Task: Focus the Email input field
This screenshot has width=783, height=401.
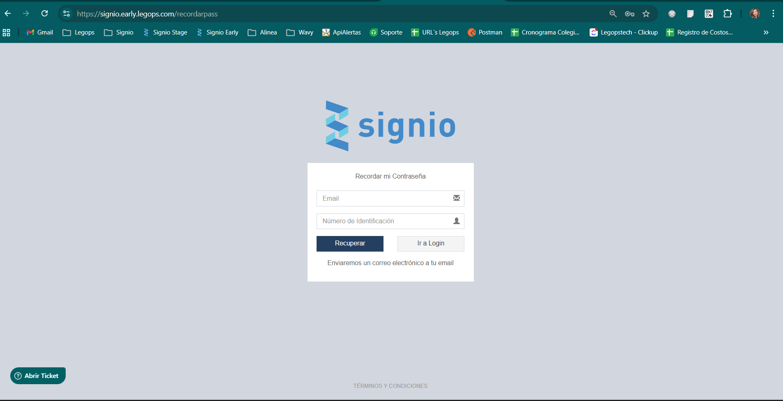Action: 390,198
